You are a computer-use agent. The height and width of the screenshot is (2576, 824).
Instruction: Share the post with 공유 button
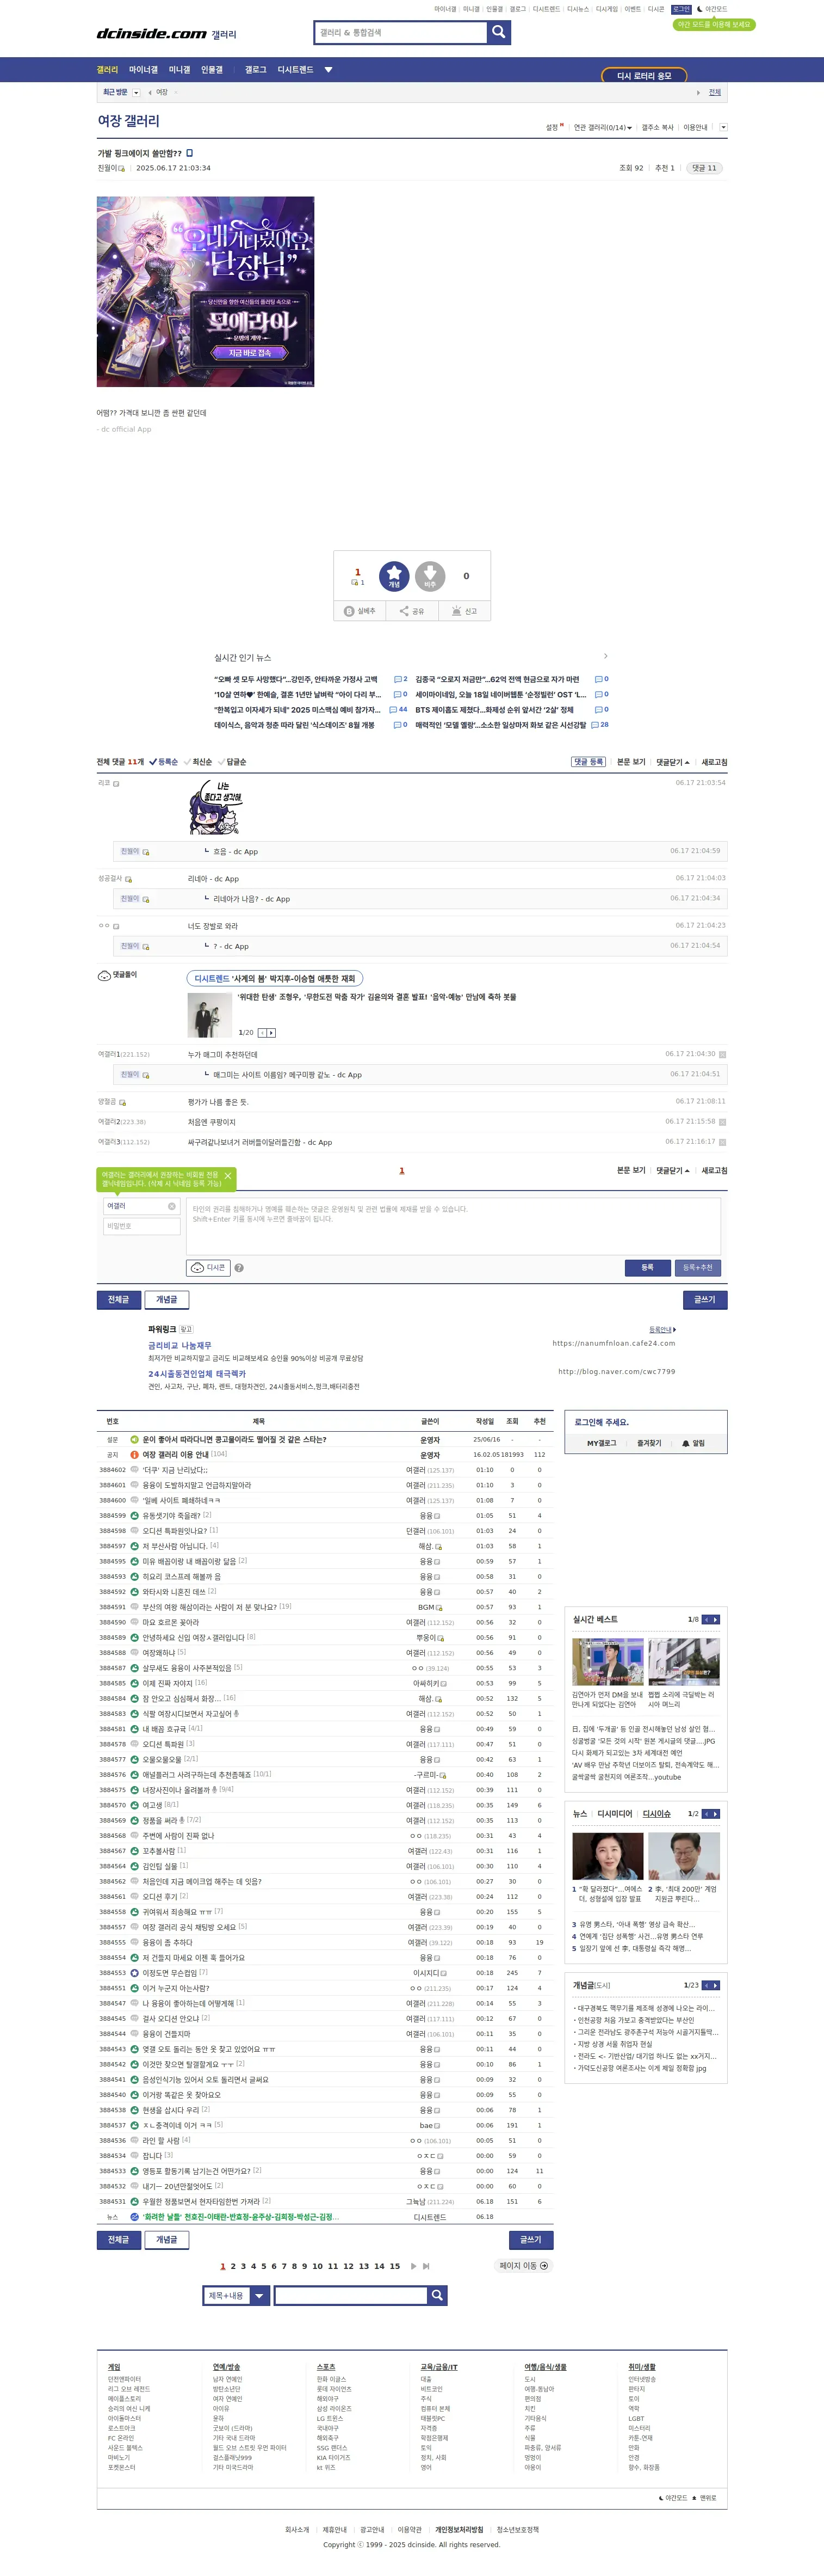point(412,611)
